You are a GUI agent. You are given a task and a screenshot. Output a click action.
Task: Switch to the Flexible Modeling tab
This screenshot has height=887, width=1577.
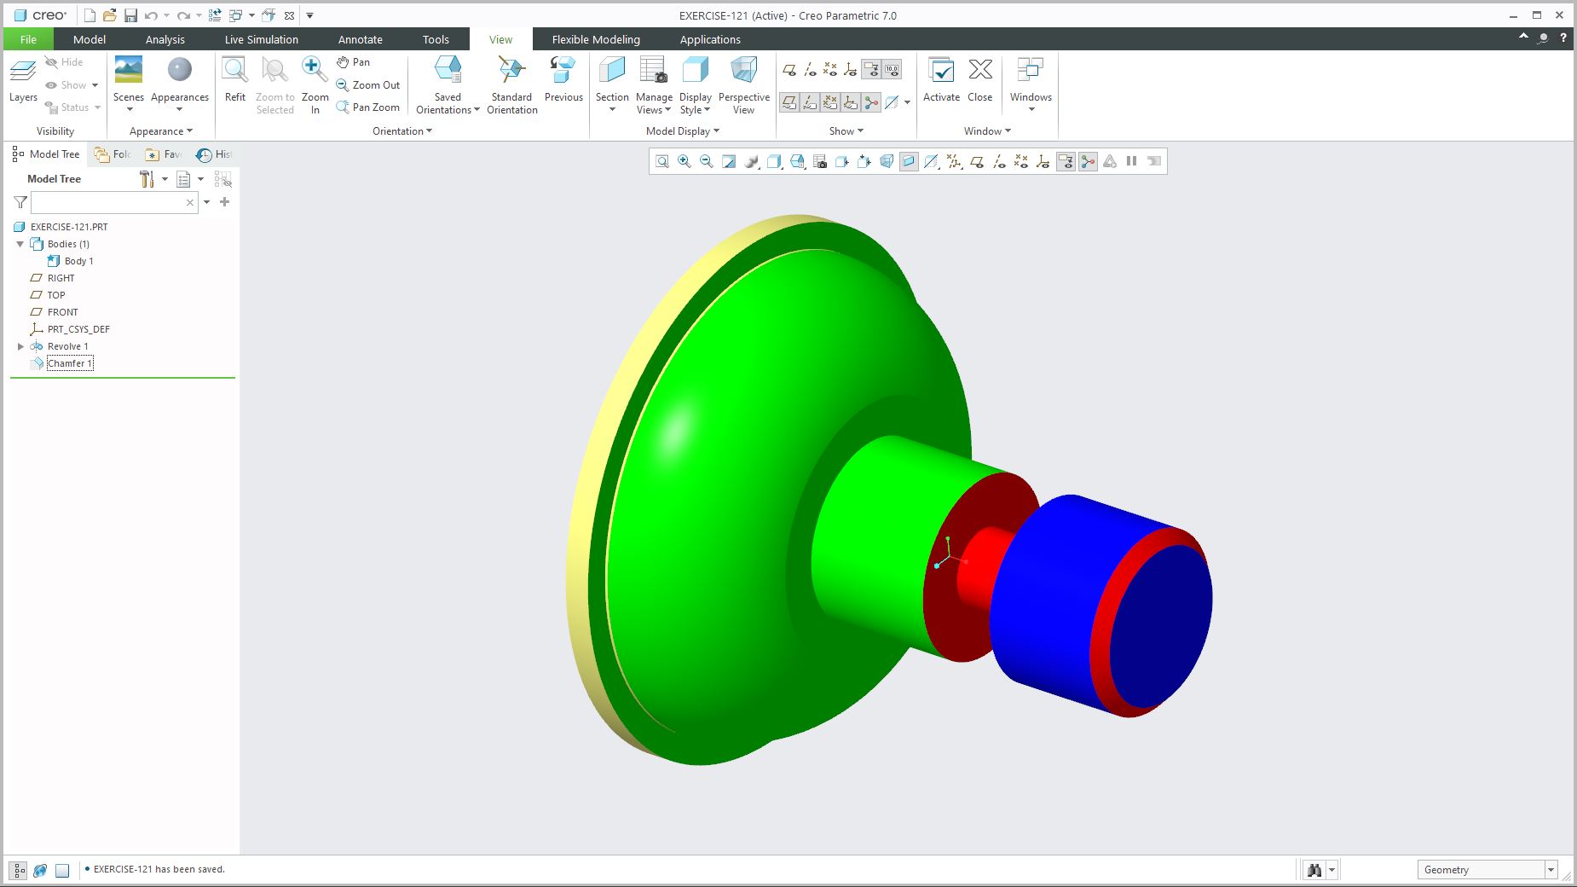click(596, 39)
